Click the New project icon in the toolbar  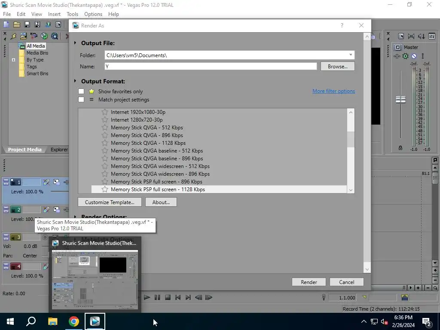(6, 24)
